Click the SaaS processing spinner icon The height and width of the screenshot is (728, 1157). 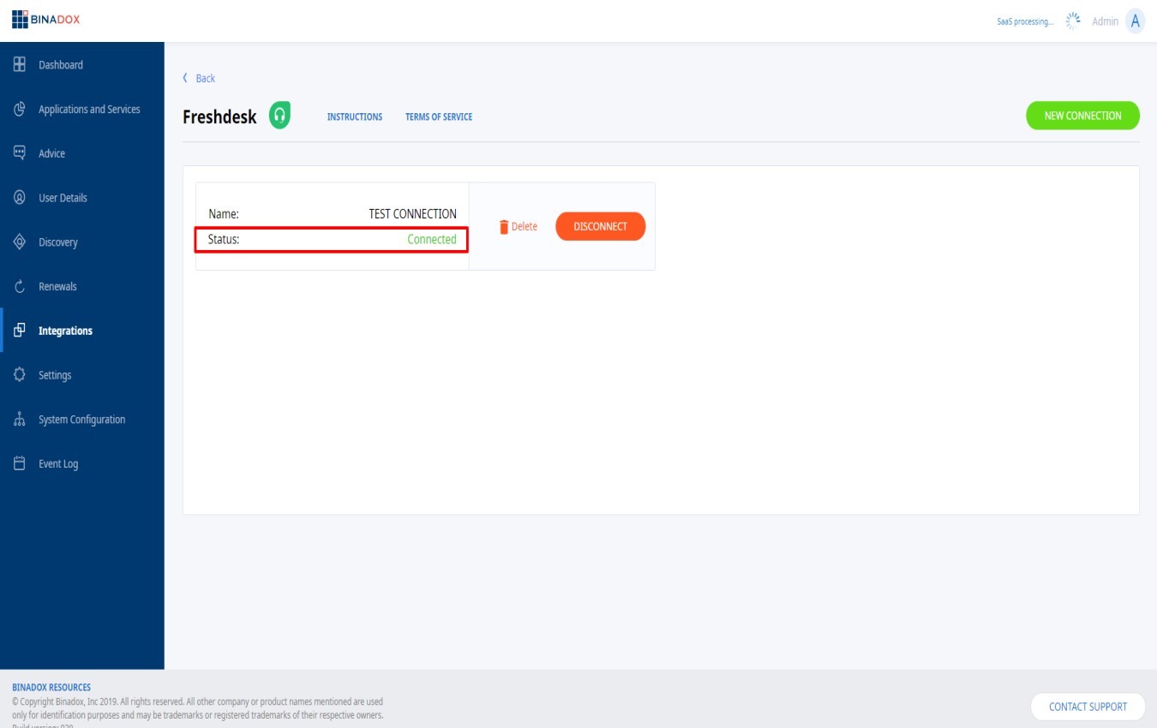[1072, 21]
